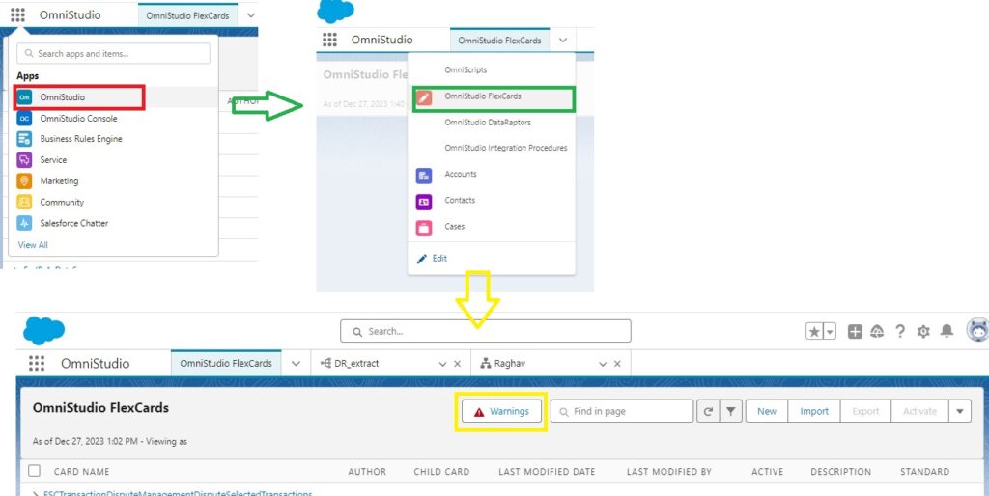Viewport: 989px width, 496px height.
Task: Focus the global Search box
Action: 485,331
